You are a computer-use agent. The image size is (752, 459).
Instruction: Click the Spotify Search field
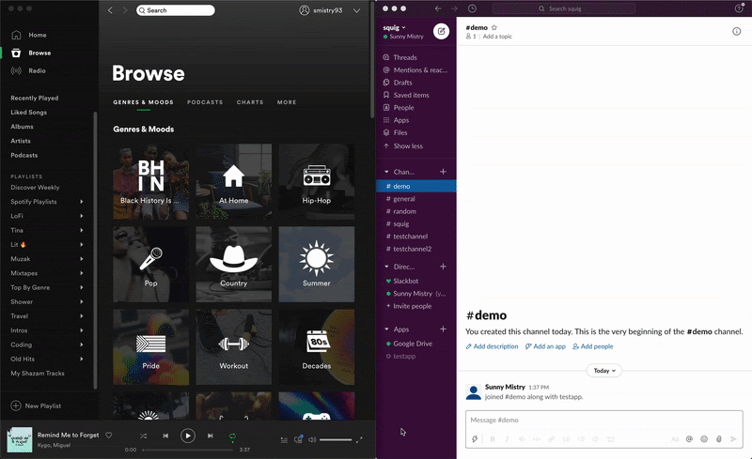(176, 10)
